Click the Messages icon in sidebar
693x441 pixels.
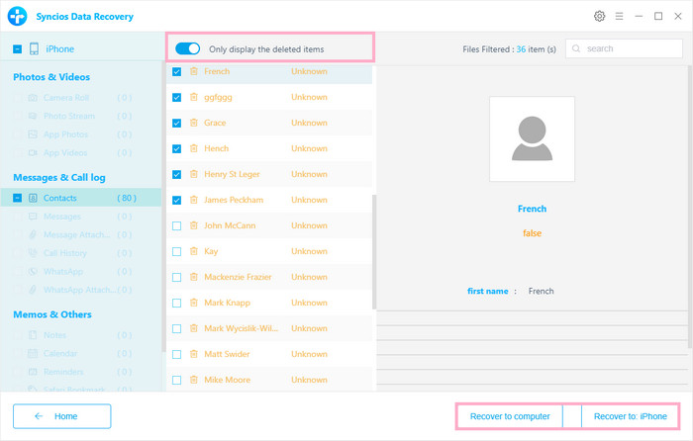(x=33, y=217)
